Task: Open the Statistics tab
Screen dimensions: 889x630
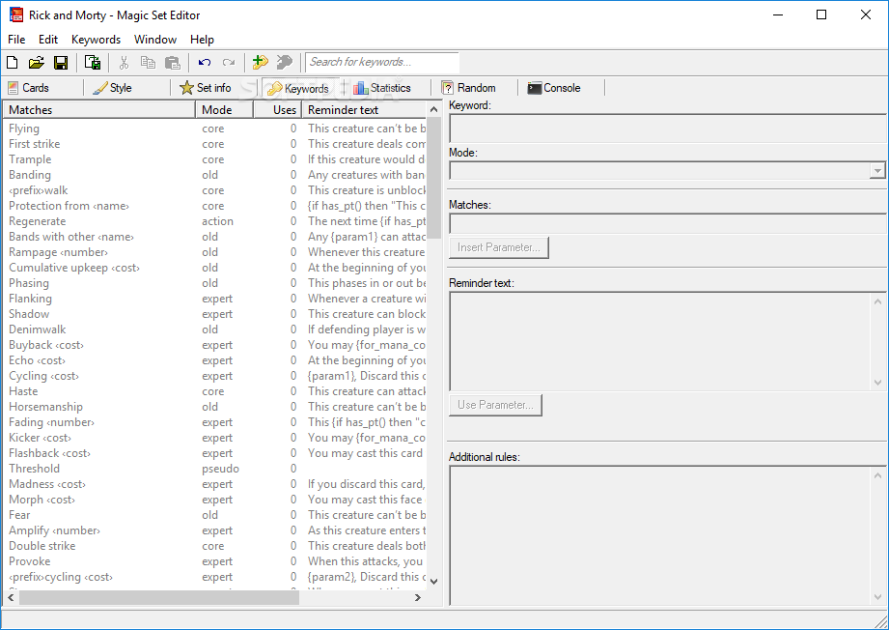Action: (381, 88)
